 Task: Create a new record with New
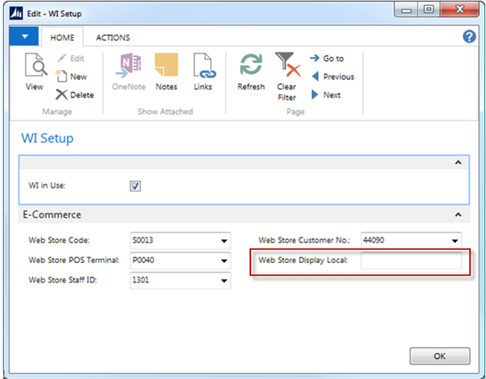[71, 77]
